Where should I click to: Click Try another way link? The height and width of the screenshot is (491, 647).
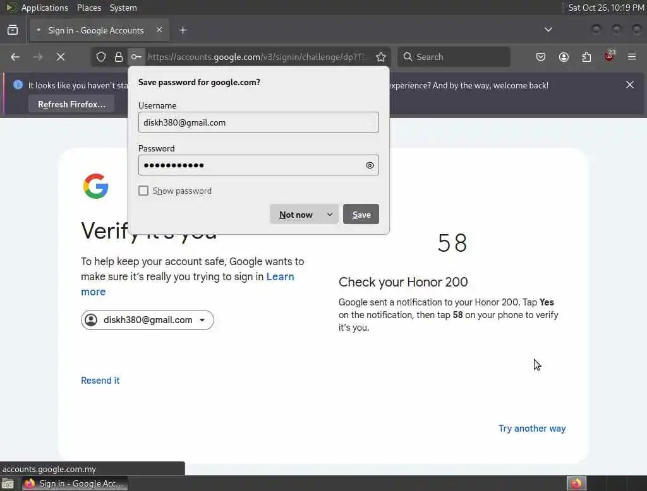[532, 429]
